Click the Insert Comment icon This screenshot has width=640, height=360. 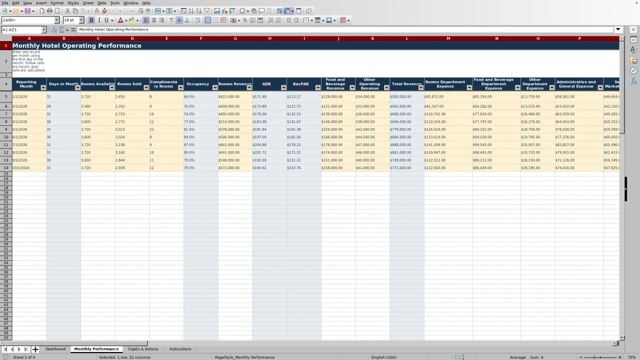(x=262, y=11)
